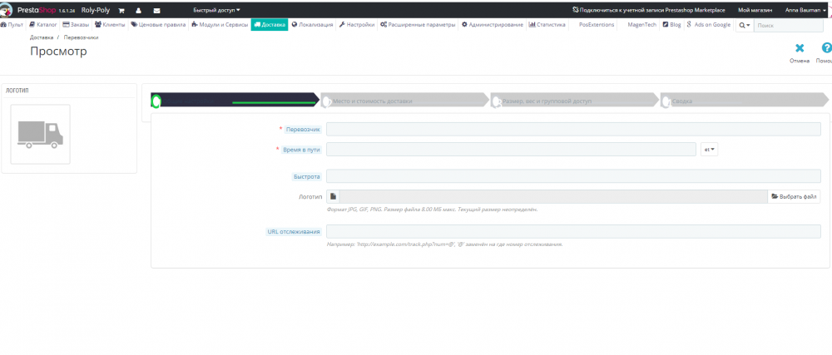The height and width of the screenshot is (355, 832).
Task: Open the Локализация menu
Action: tap(313, 25)
